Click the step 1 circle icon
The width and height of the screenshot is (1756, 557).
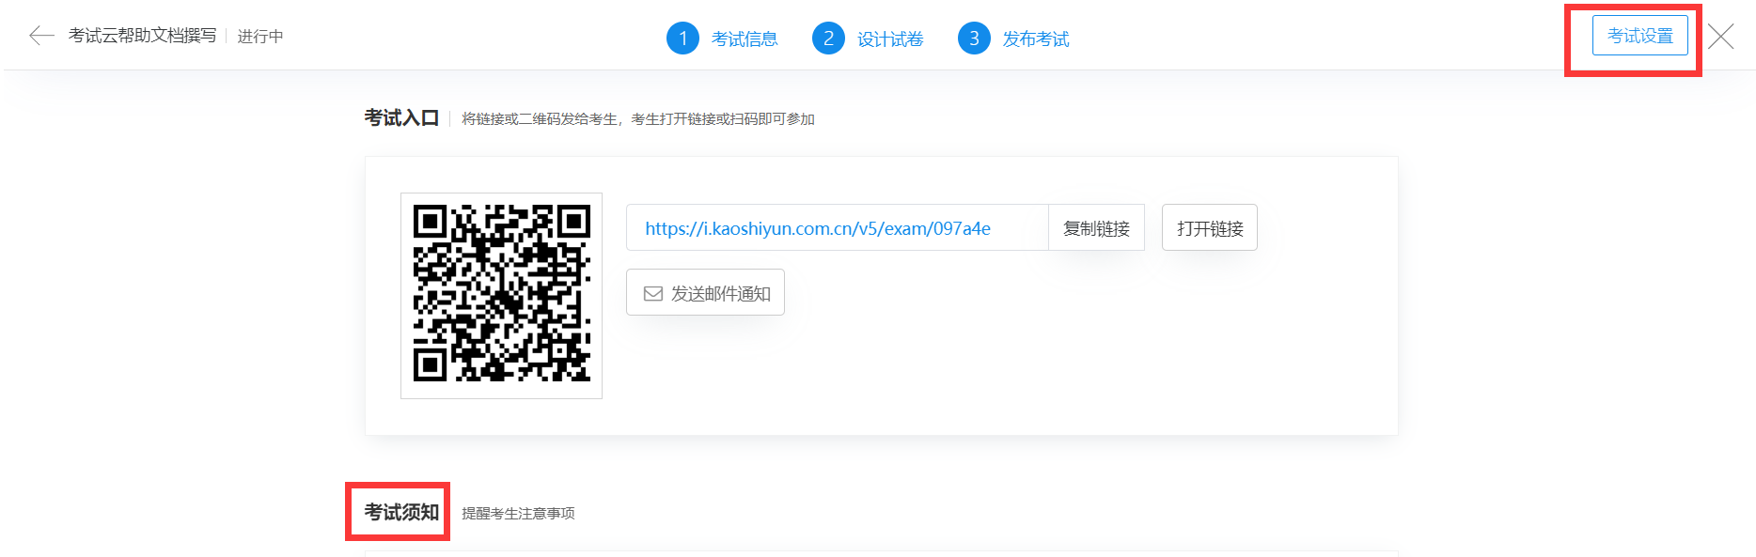(x=682, y=39)
